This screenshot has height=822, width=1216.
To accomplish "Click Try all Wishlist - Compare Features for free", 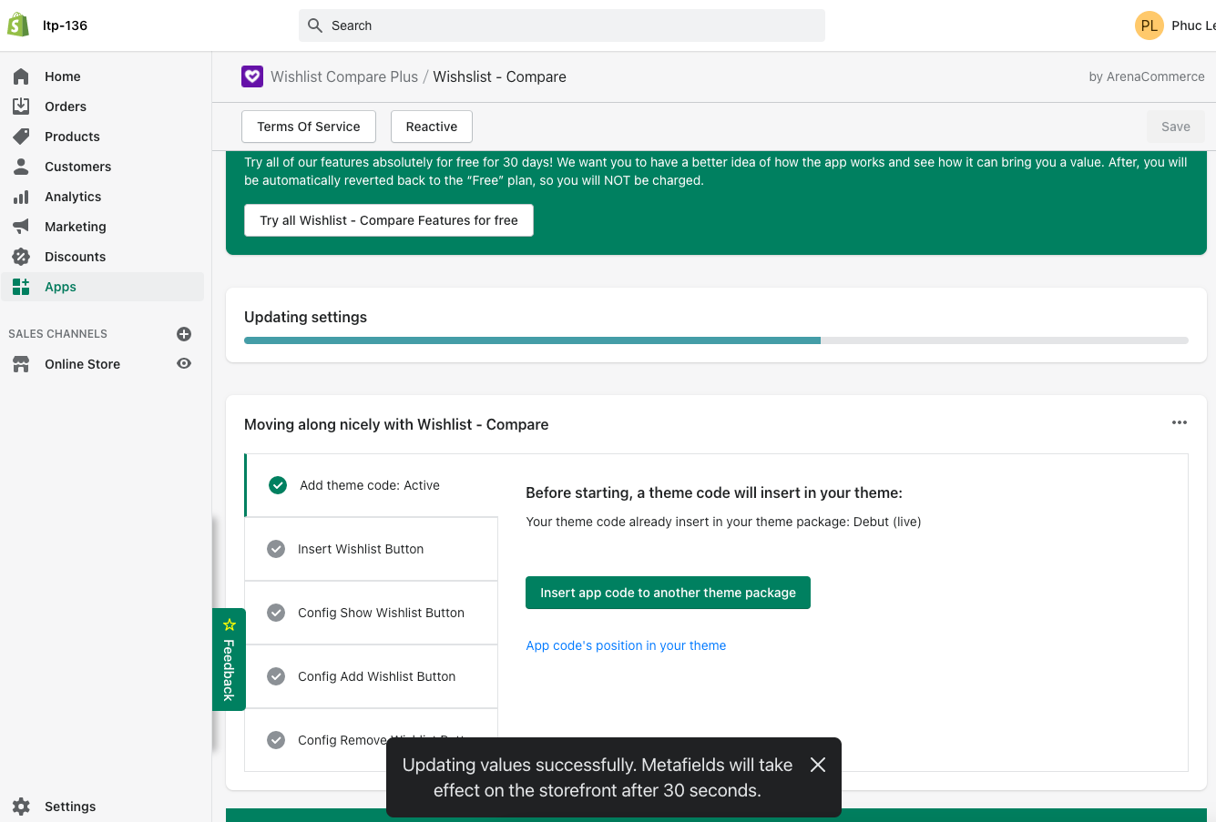I will click(x=389, y=220).
